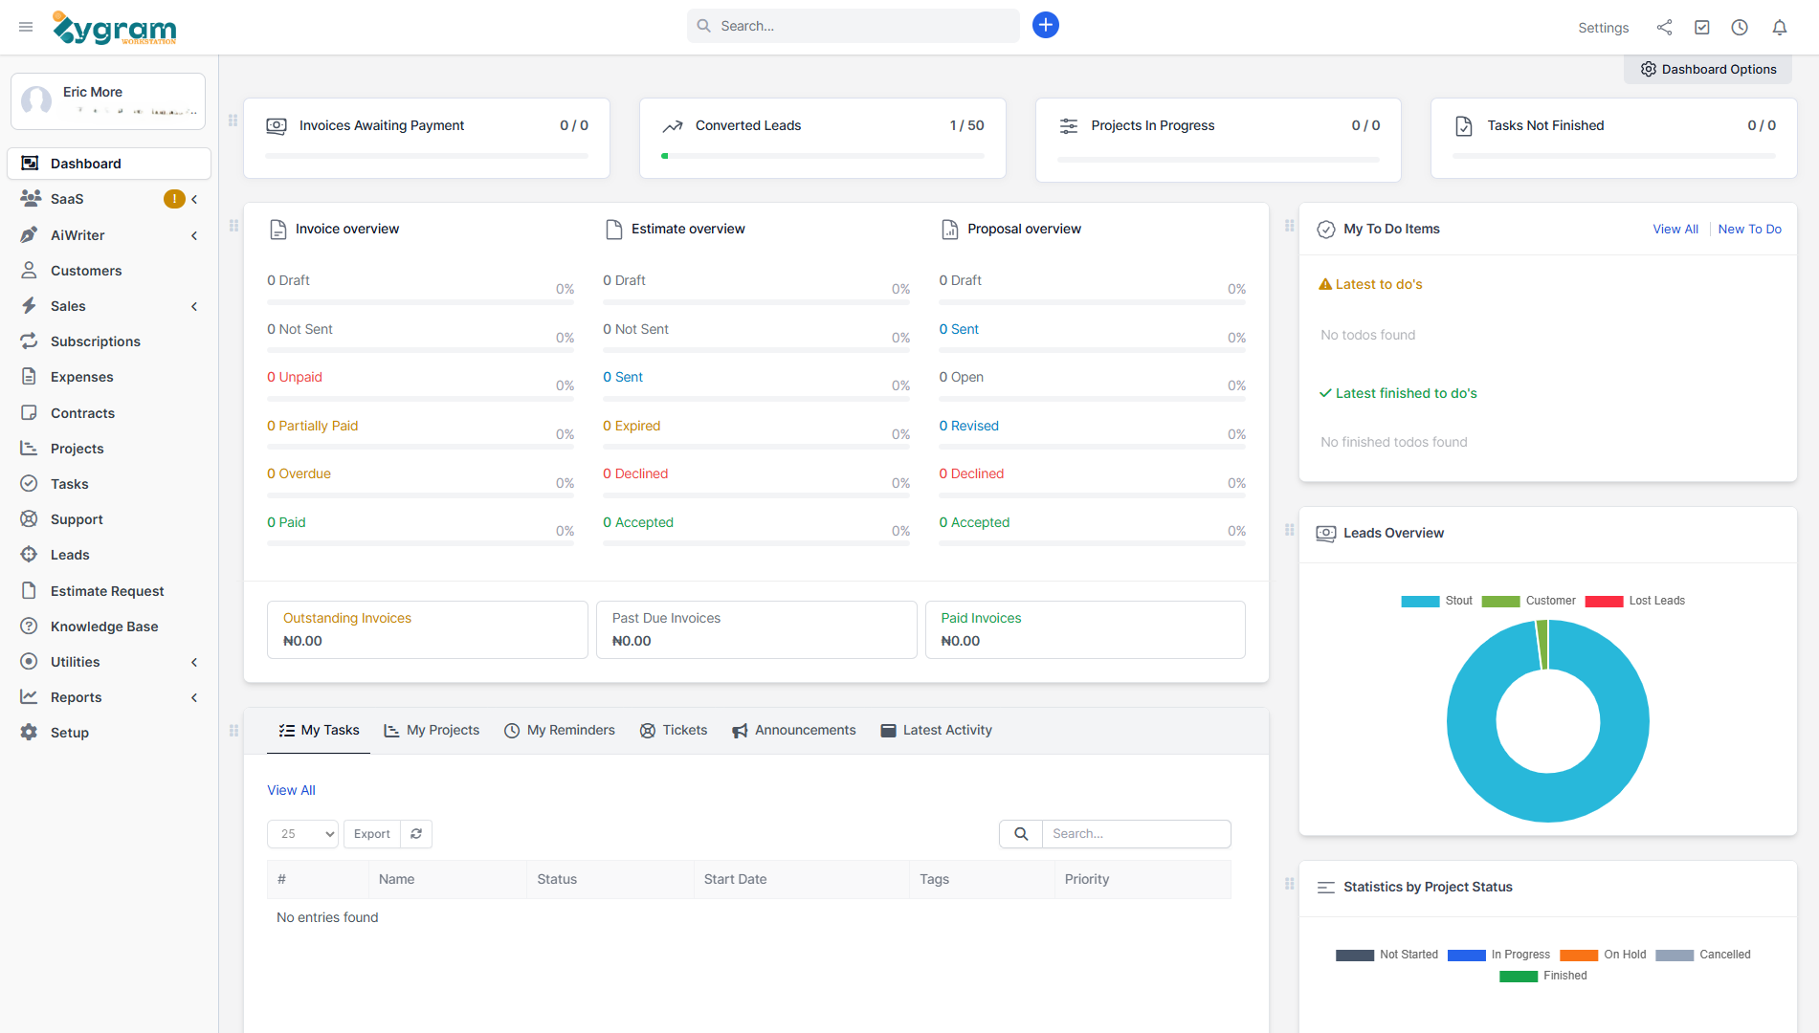The image size is (1819, 1033).
Task: Toggle the Lost Leads chart legend
Action: [x=1634, y=601]
